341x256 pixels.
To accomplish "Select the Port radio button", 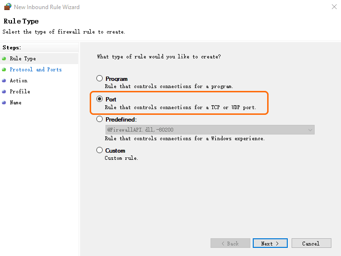I will click(x=100, y=99).
